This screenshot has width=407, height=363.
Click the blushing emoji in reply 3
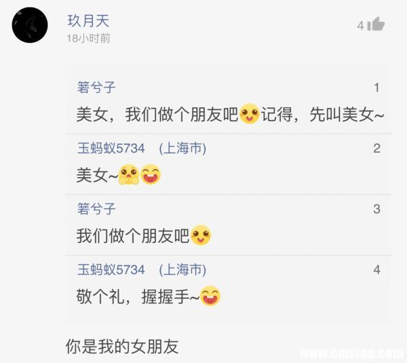(201, 235)
